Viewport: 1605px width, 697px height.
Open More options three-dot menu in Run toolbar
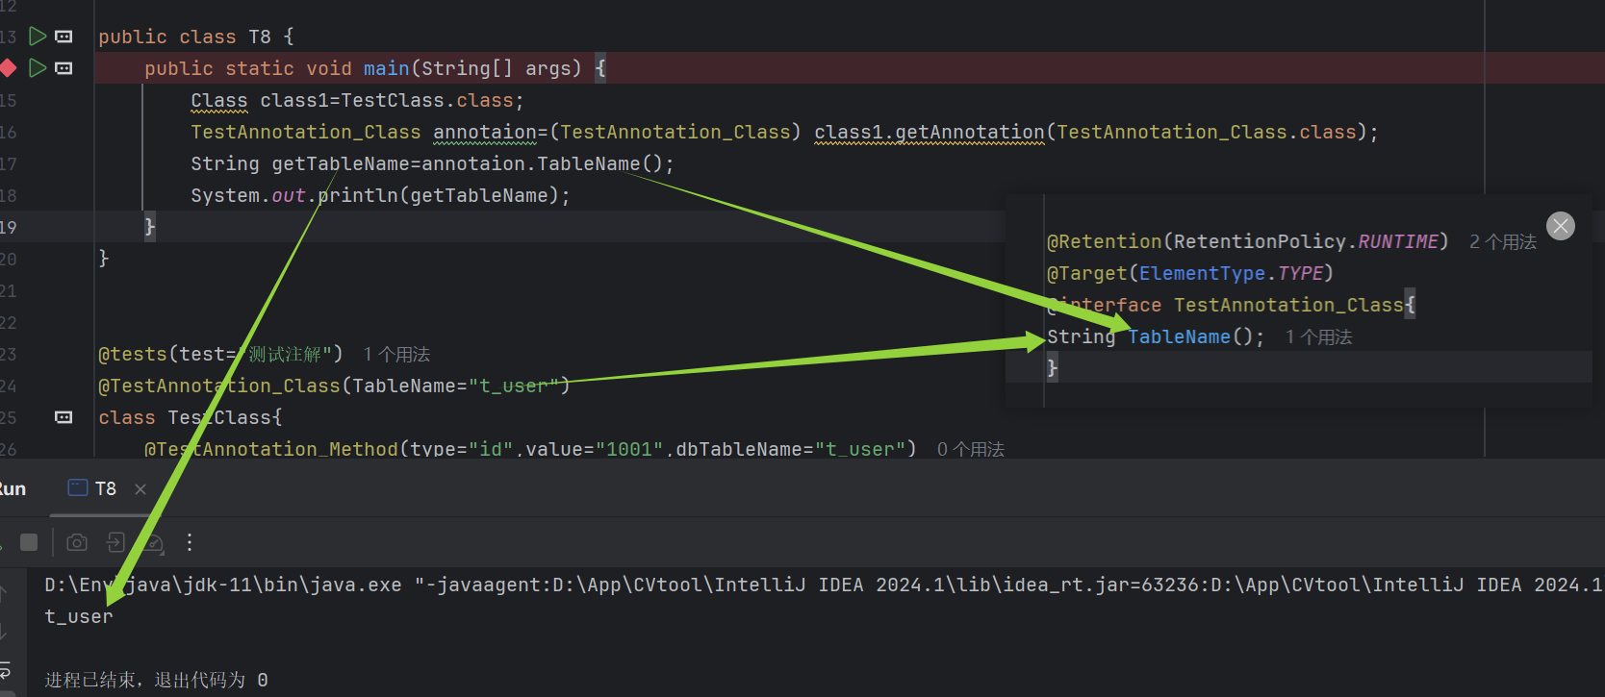click(x=190, y=542)
